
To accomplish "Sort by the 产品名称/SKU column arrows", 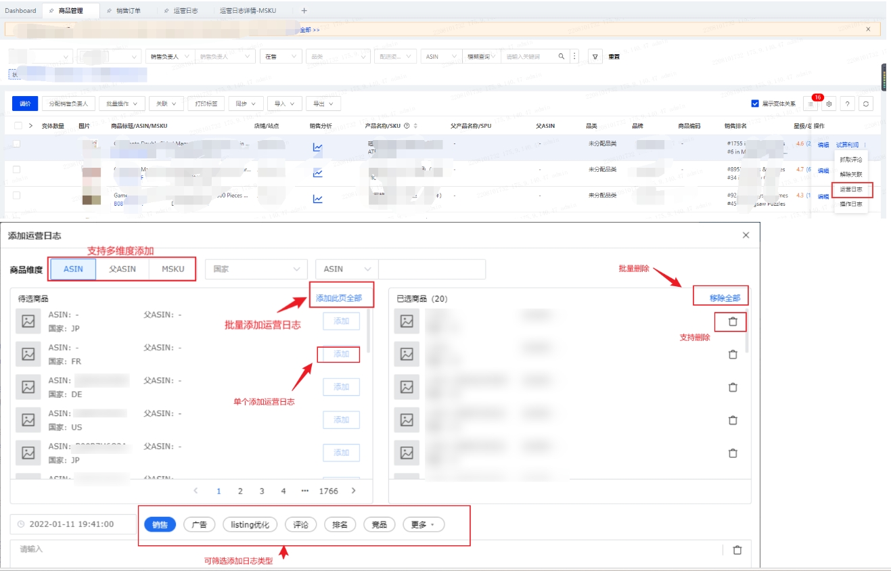I will pyautogui.click(x=415, y=126).
